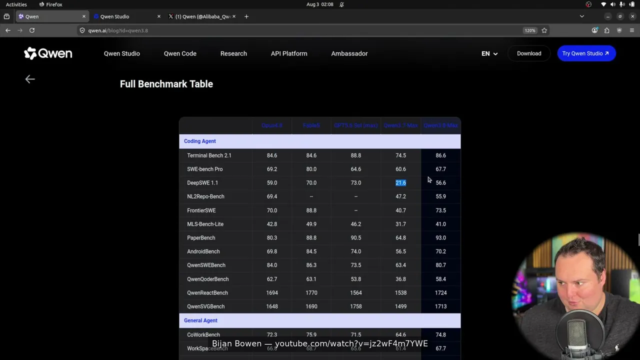Open Research in the site navigation

[233, 53]
